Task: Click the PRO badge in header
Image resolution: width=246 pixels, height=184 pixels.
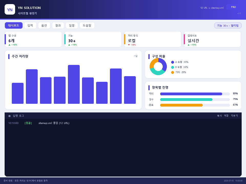Action: [x=233, y=7]
